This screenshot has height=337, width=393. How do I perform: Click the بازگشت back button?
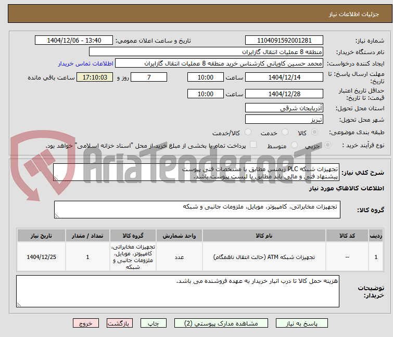119,323
